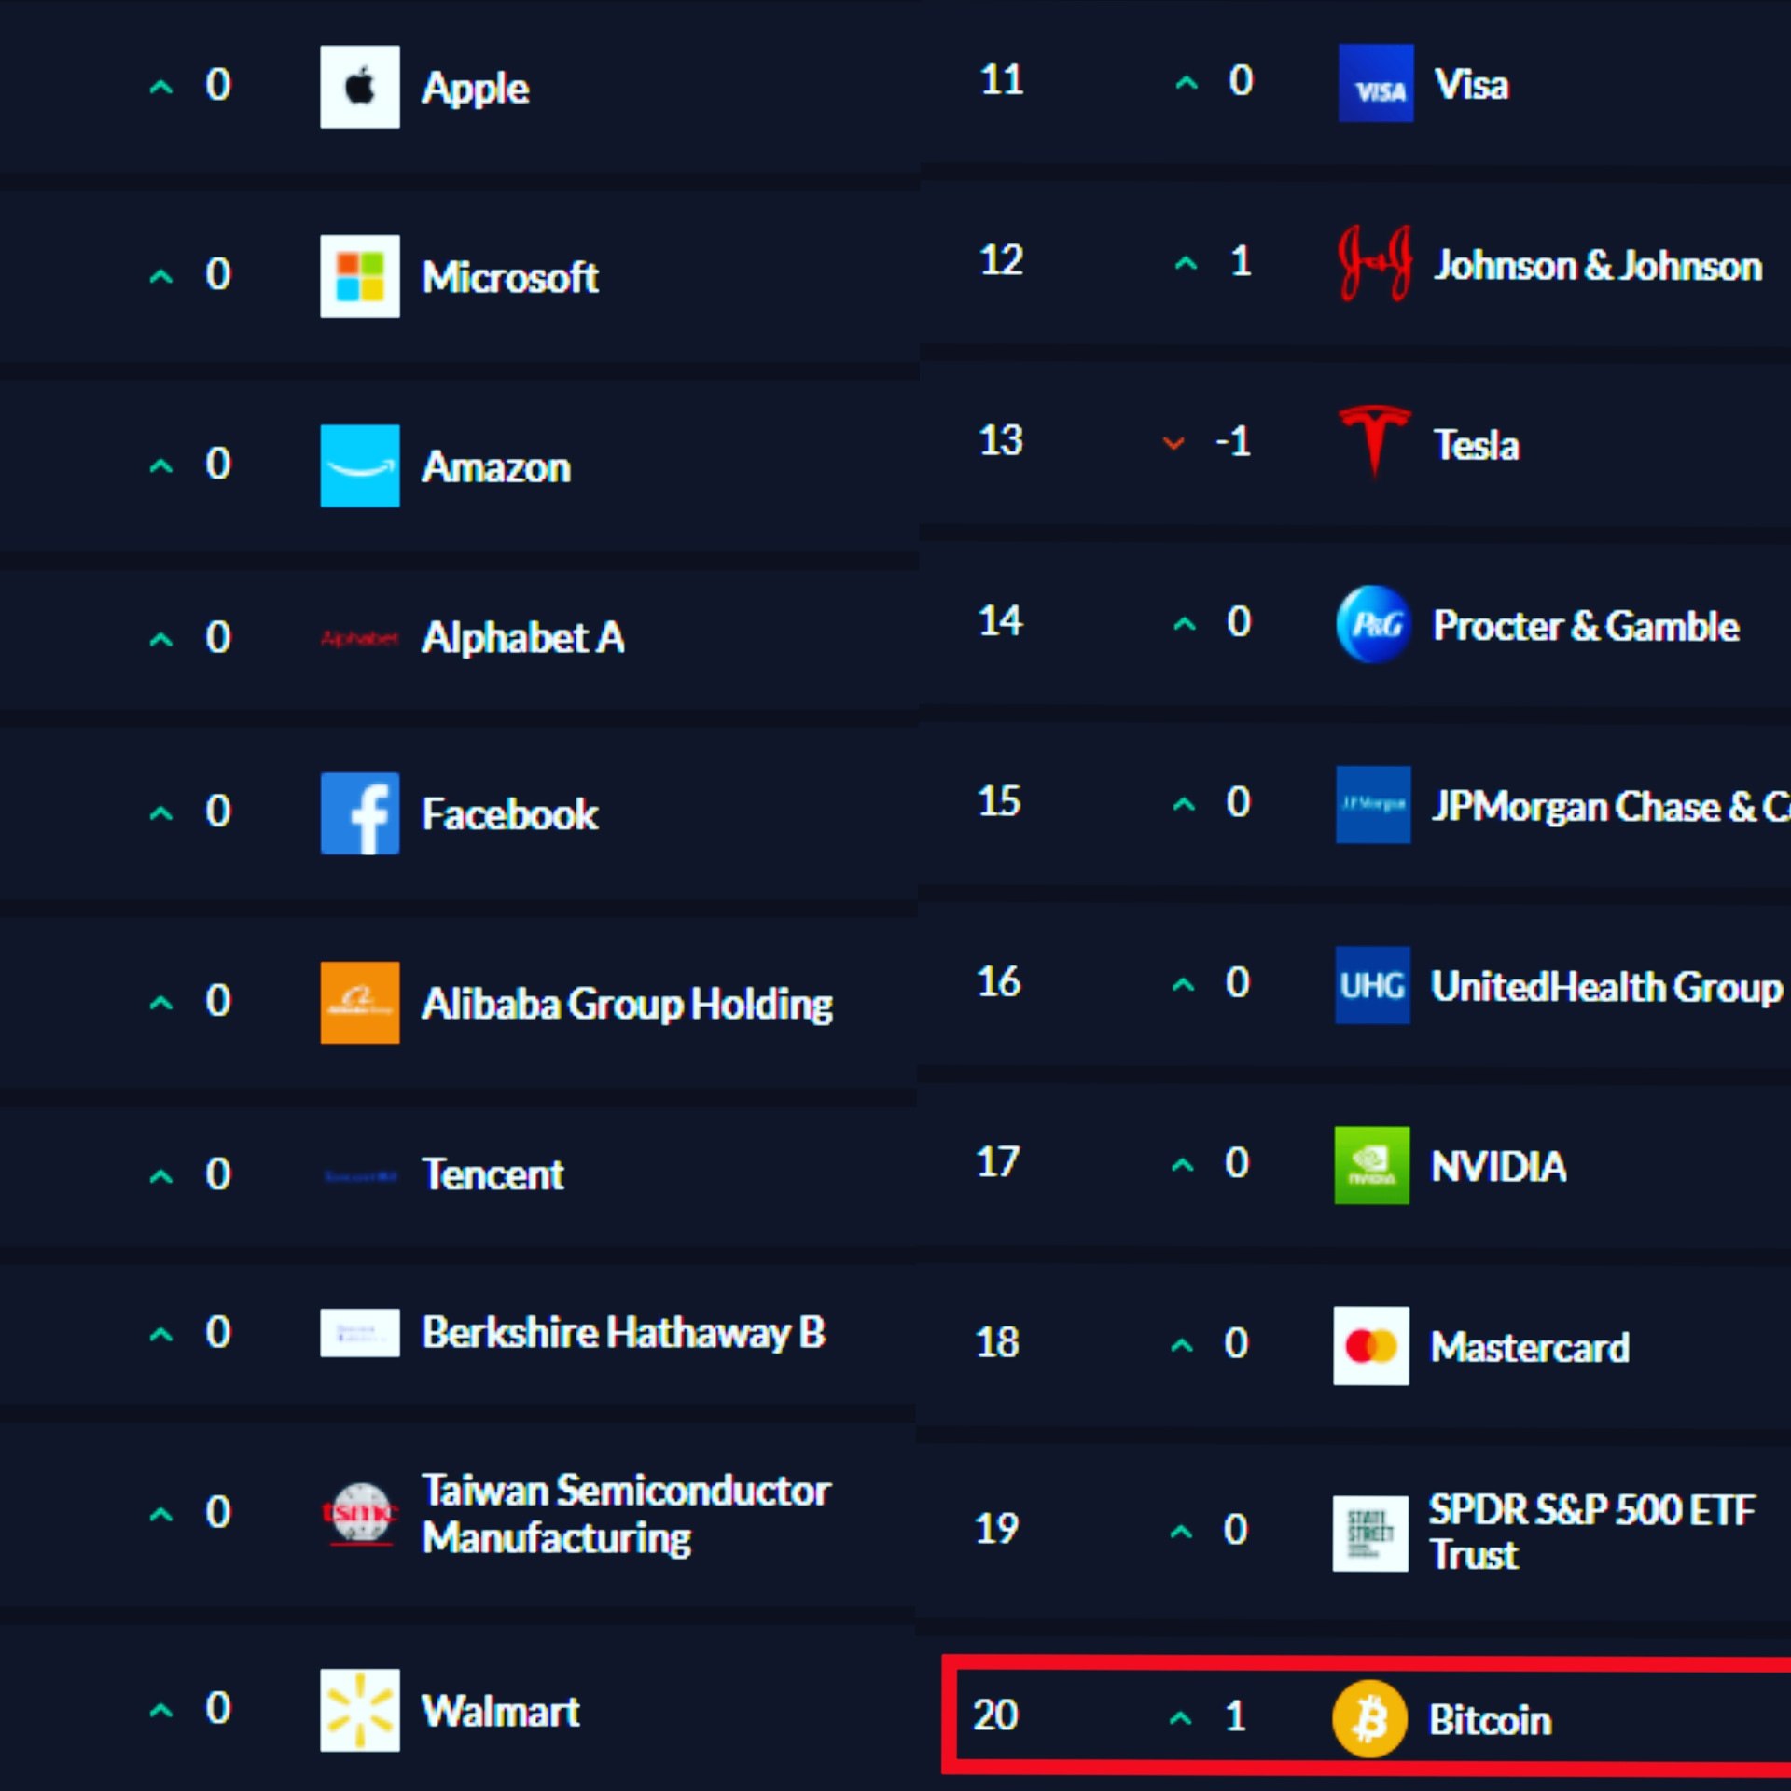The height and width of the screenshot is (1791, 1791).
Task: Open the Alphabet A asset name
Action: (x=522, y=638)
